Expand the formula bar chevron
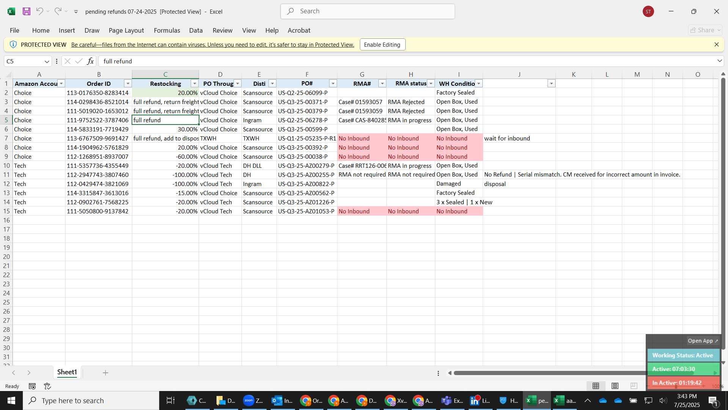This screenshot has width=728, height=410. [x=719, y=61]
